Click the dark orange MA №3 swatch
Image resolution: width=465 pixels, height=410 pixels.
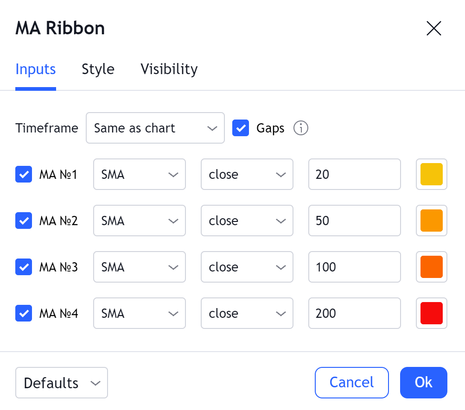click(x=431, y=267)
